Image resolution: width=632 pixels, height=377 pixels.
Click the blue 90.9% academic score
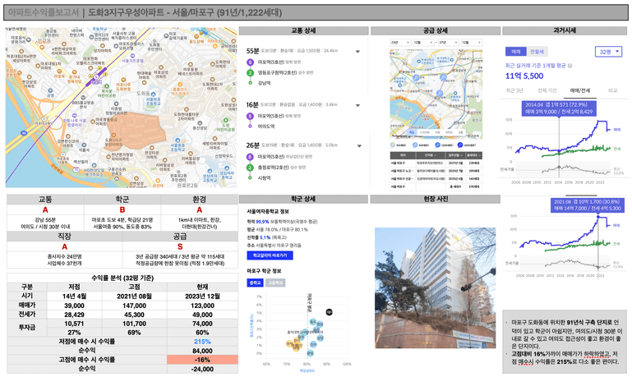coord(262,222)
